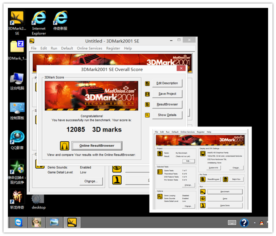Click the 3DMark2001 Second Edition banner image

[92, 96]
